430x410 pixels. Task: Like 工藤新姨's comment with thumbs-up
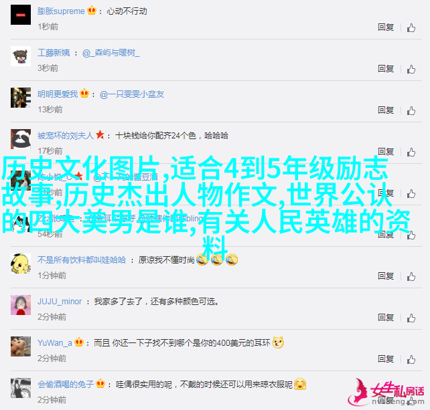[411, 69]
